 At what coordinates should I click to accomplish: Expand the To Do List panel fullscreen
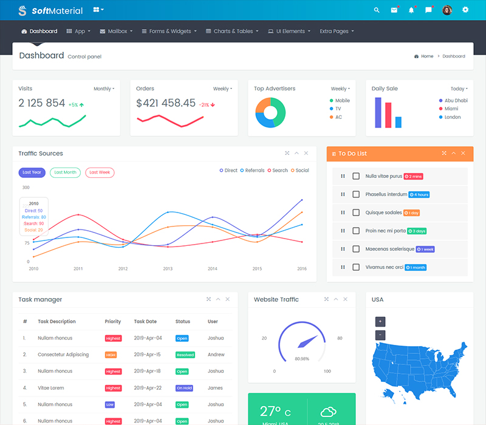click(x=444, y=154)
